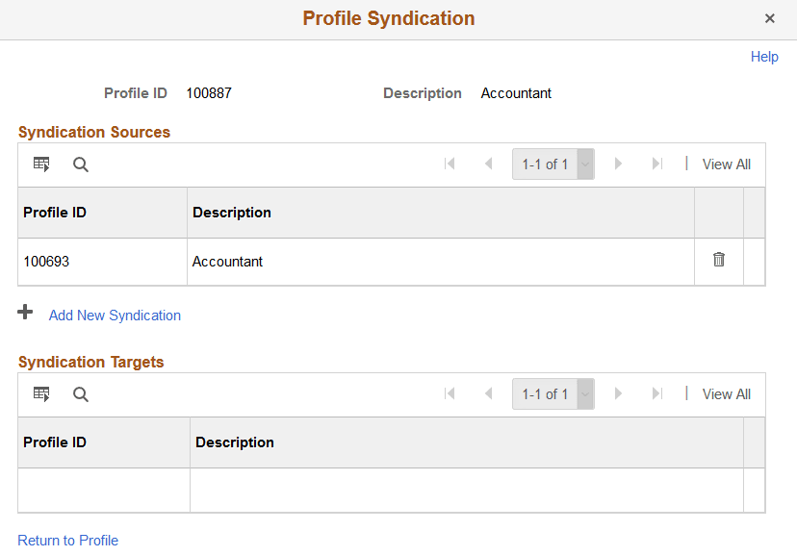797x556 pixels.
Task: Click the Add New Syndication link
Action: [x=115, y=316]
